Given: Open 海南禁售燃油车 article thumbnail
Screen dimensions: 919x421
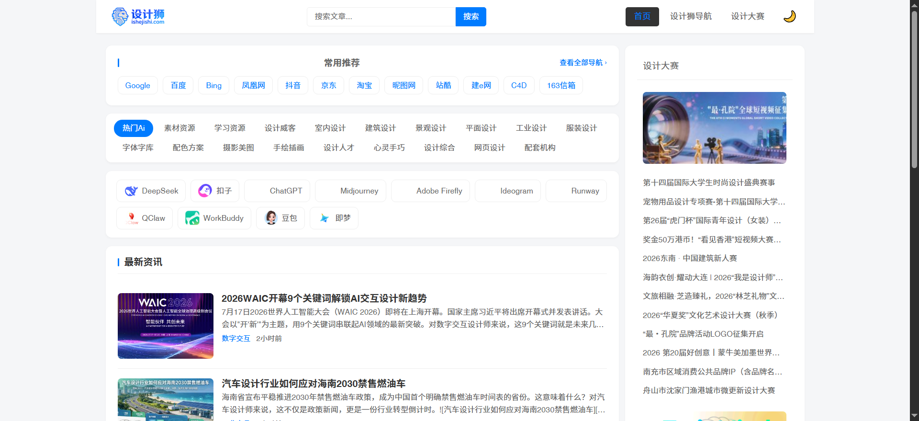Looking at the screenshot, I should [x=166, y=399].
